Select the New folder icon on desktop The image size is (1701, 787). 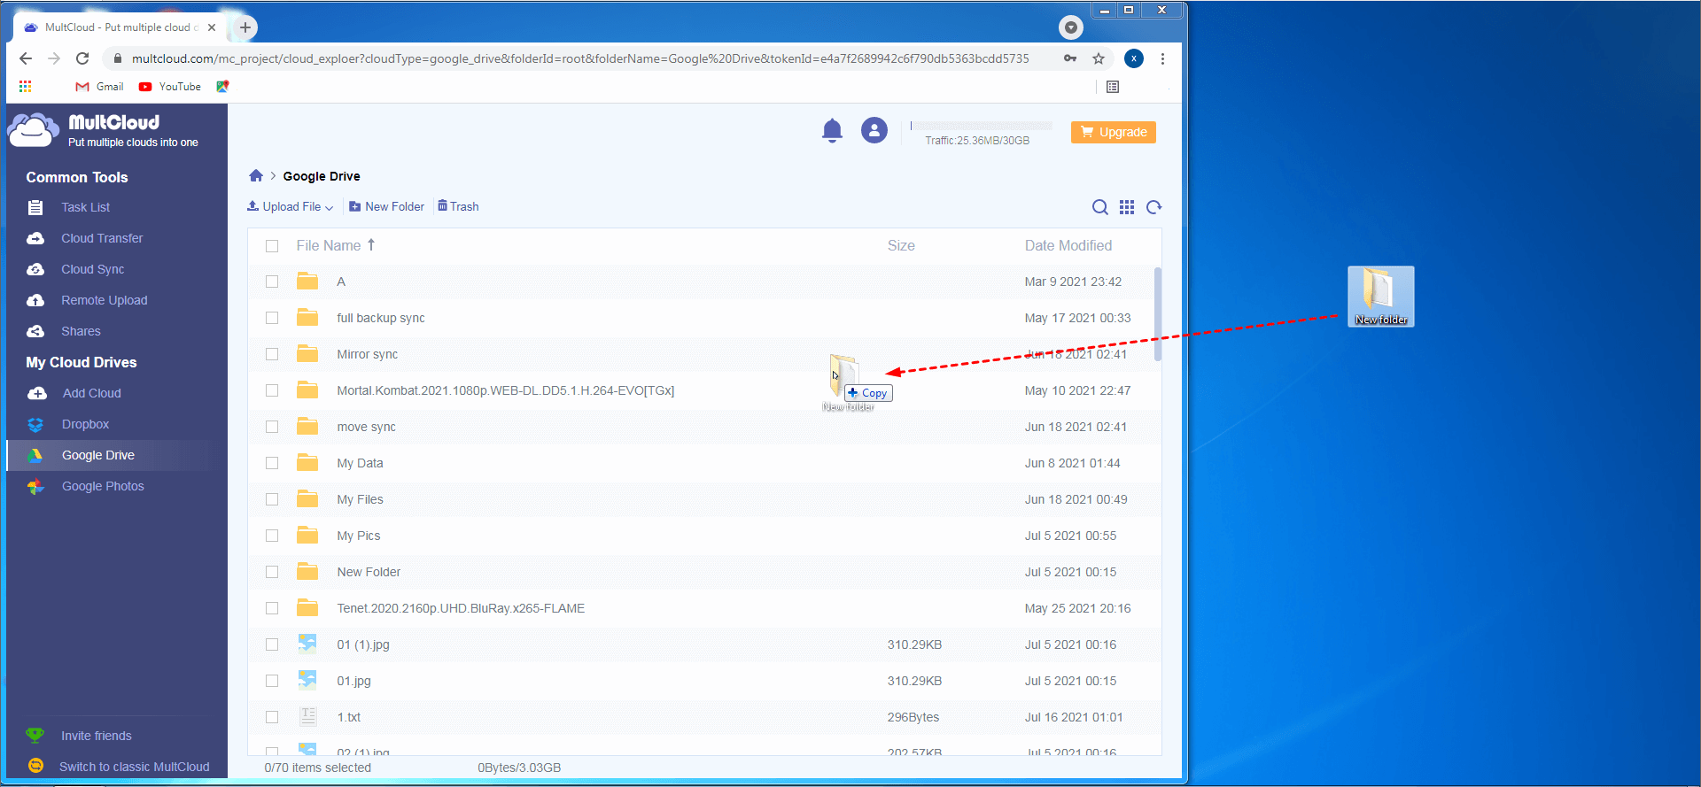(1380, 297)
